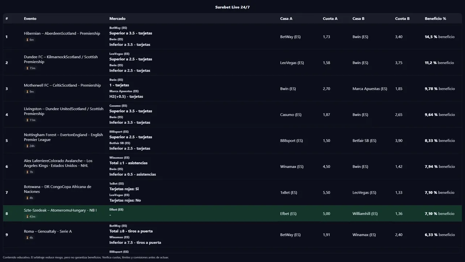Image resolution: width=465 pixels, height=262 pixels.
Task: Click the 9m hourglass badge for Motherwell FC
Action: 30,92
